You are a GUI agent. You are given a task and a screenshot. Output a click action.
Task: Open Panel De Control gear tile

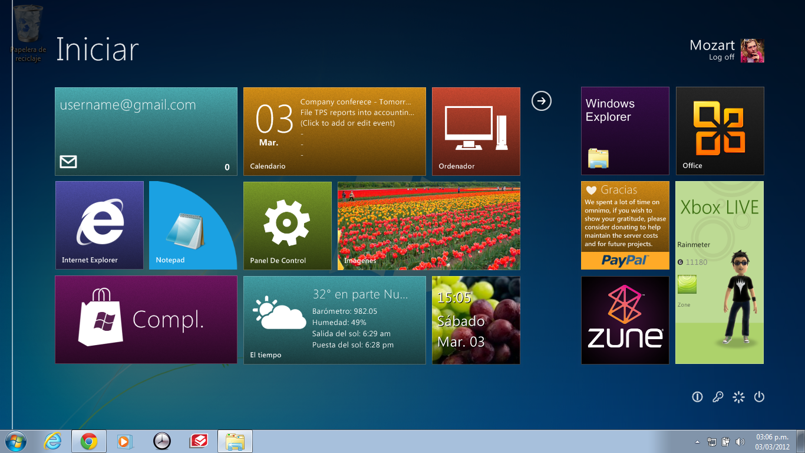[287, 225]
